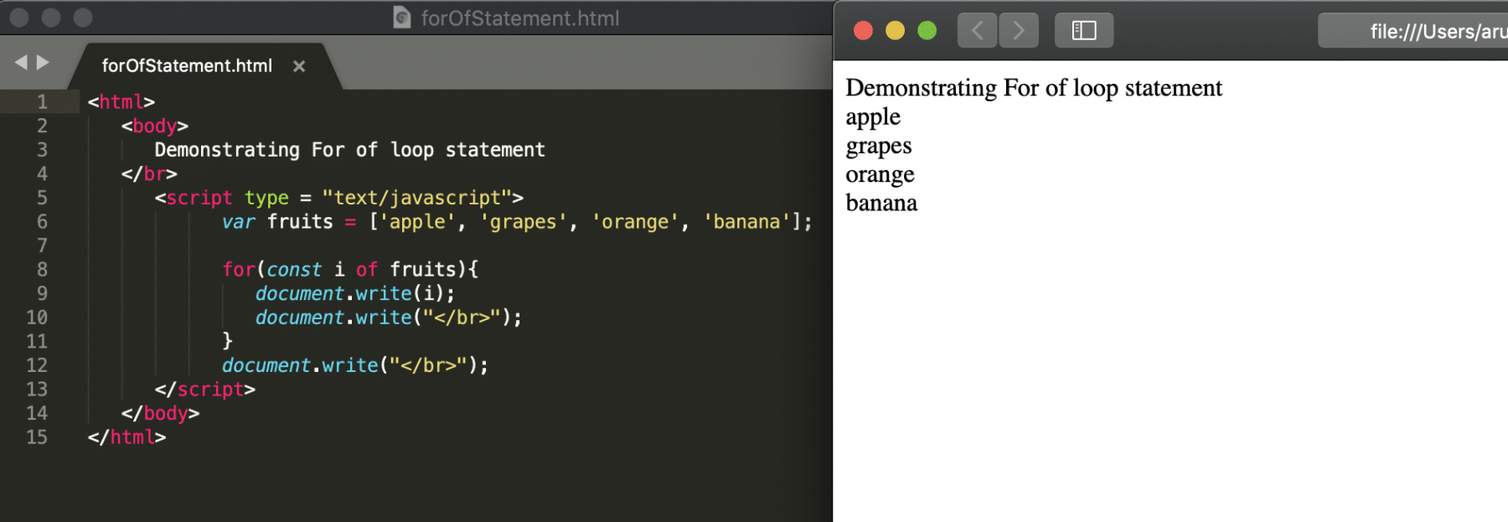Click the 'for' keyword on line 8
Image resolution: width=1508 pixels, height=522 pixels.
238,270
